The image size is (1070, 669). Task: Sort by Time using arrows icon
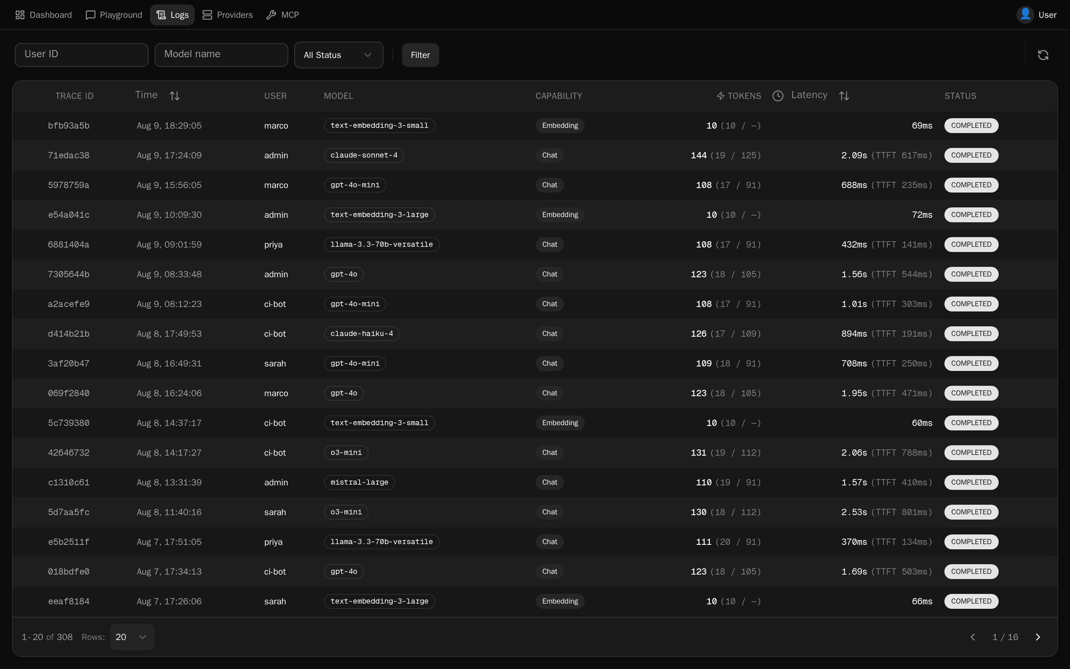[x=175, y=96]
